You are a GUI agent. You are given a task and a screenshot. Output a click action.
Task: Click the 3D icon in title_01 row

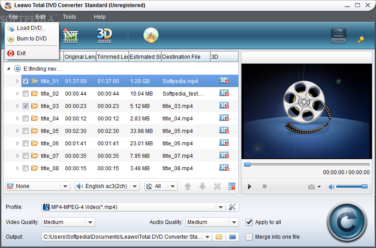coord(224,80)
